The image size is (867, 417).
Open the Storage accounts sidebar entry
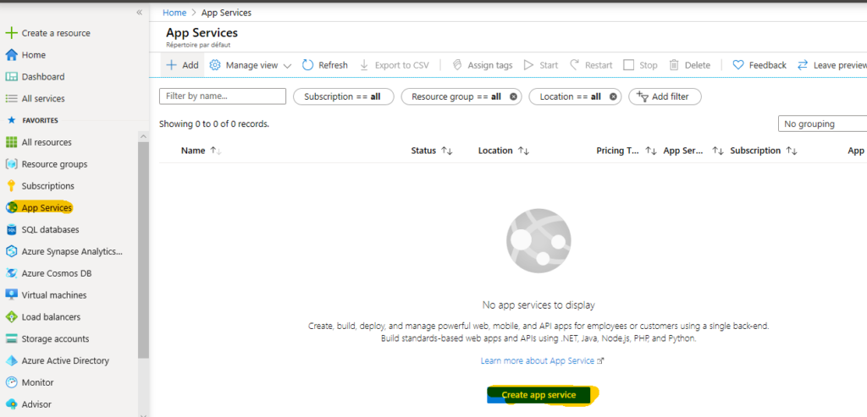coord(55,338)
